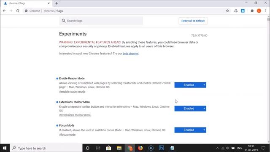Open the Action Center notifications icon

263,148
